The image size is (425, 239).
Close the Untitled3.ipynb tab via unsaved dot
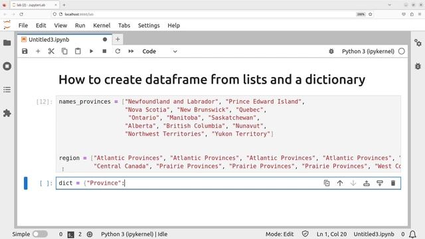click(105, 40)
